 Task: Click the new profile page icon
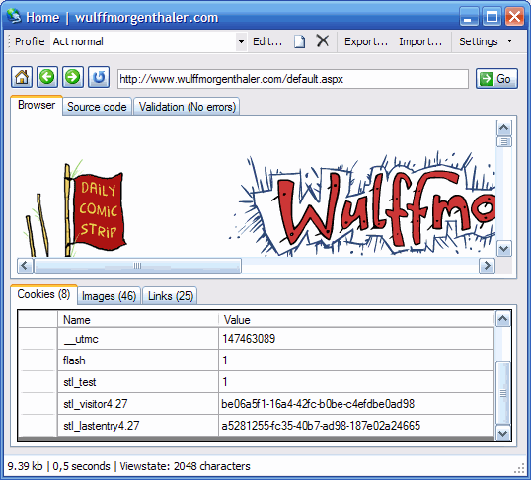(x=299, y=41)
